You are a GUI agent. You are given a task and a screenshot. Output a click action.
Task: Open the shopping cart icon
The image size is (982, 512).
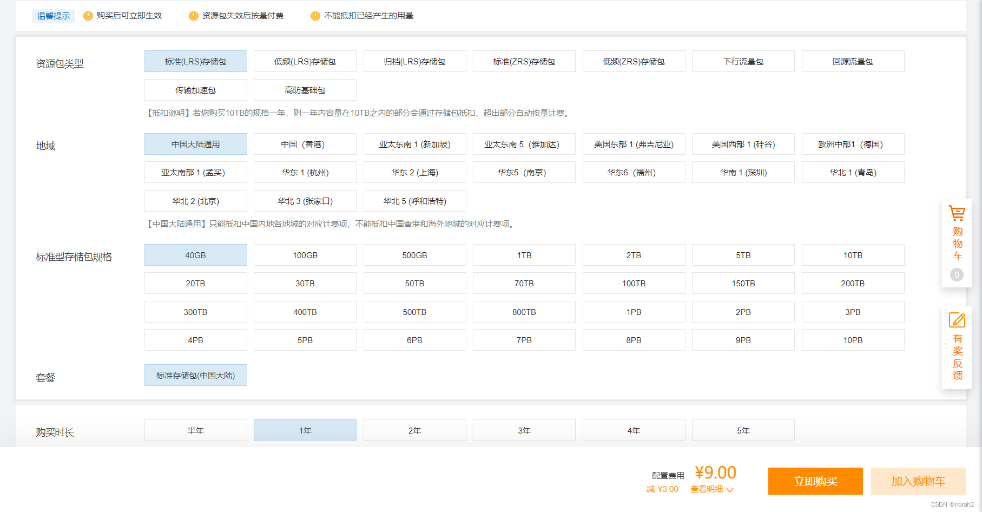coord(957,214)
